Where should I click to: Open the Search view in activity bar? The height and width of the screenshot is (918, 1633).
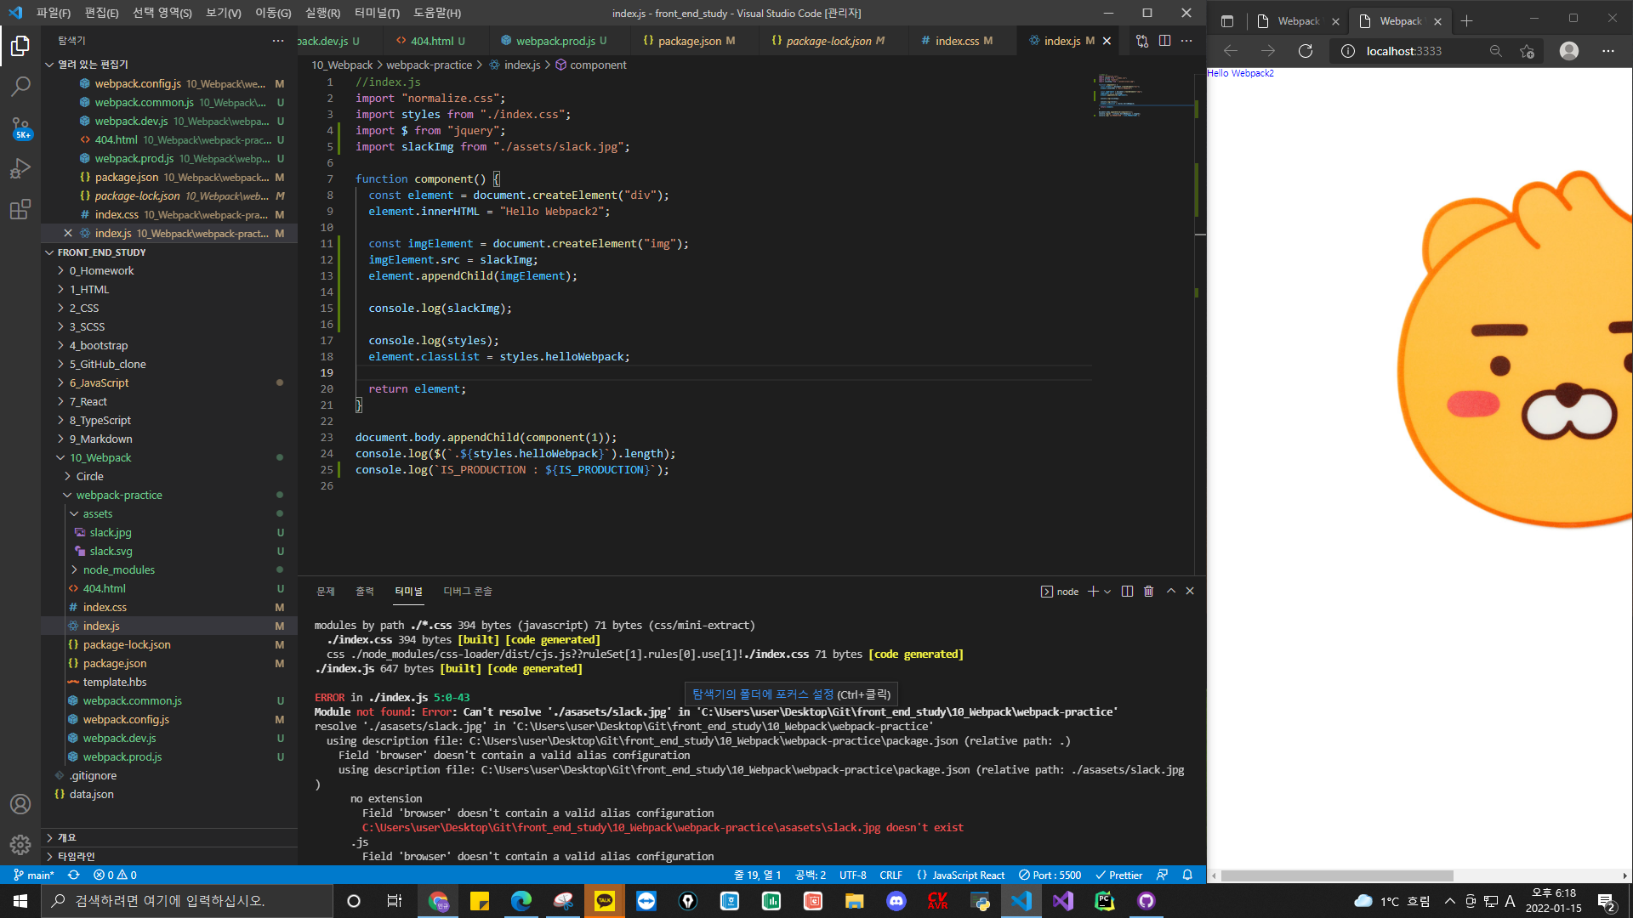point(20,87)
